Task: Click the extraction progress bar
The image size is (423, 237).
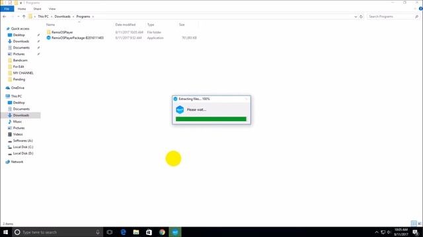Action: (211, 119)
